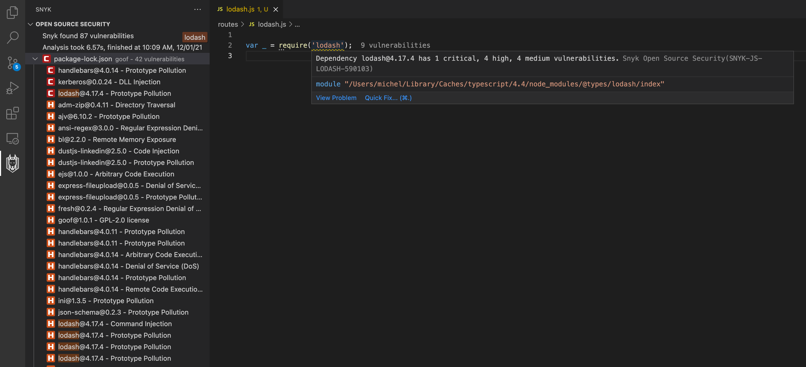Select kerberos@0.0.24 DLL Injection issue
Screen dimensions: 806x367
pyautogui.click(x=118, y=82)
